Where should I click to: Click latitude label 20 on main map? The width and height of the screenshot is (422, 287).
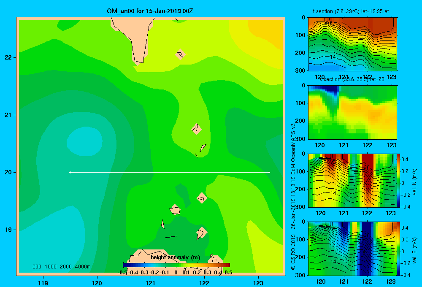point(8,172)
